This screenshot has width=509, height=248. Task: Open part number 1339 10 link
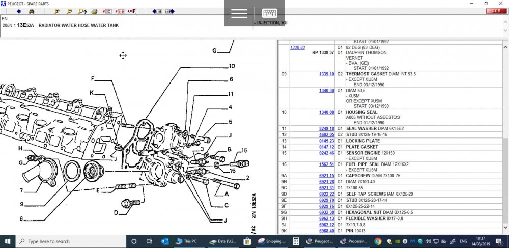(x=327, y=74)
